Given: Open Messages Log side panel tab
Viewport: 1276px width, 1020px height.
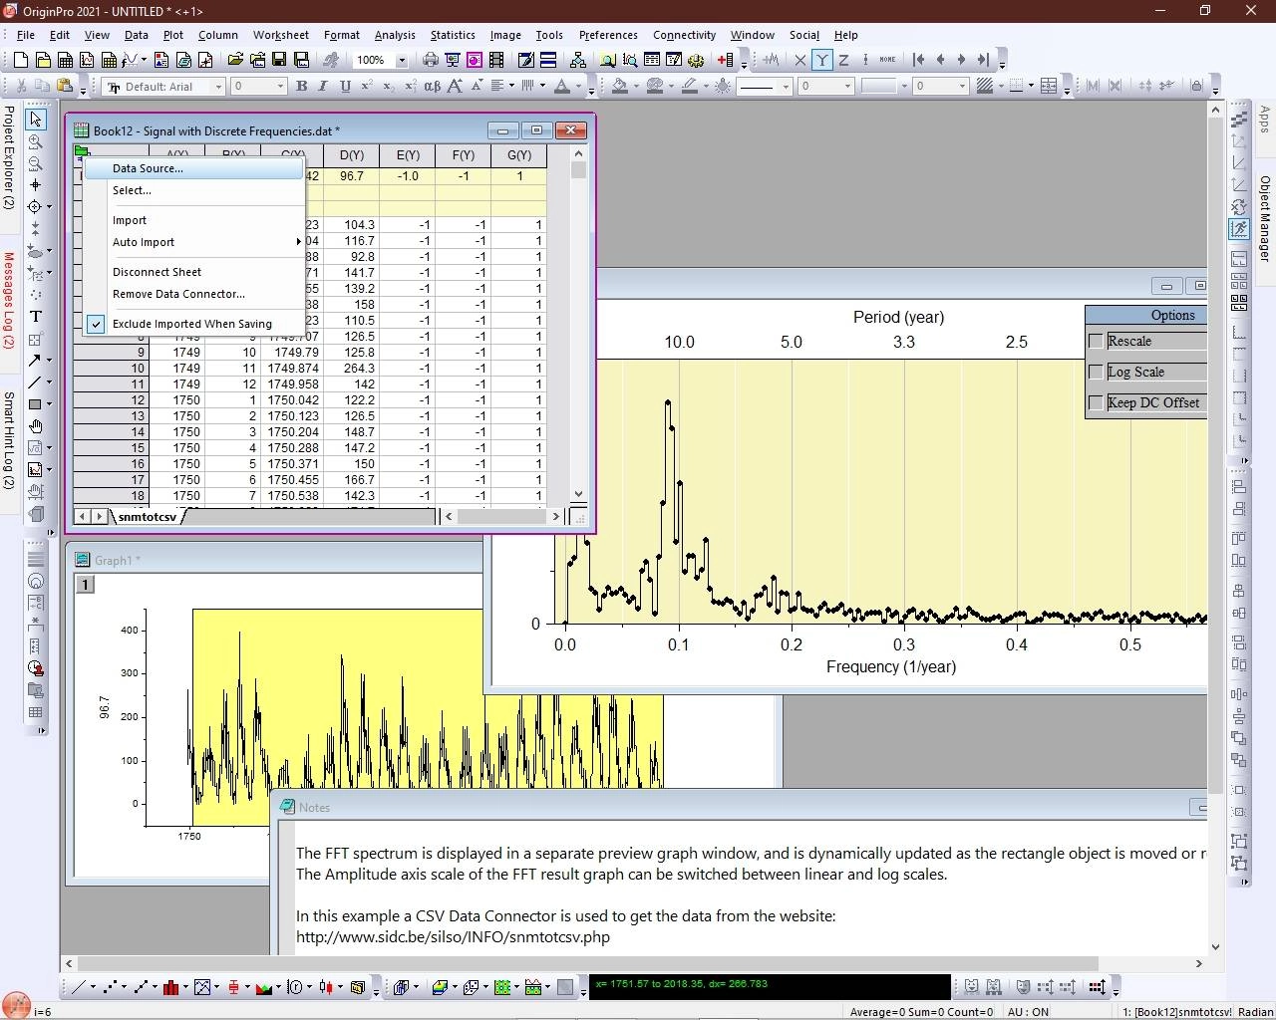Looking at the screenshot, I should [x=9, y=300].
